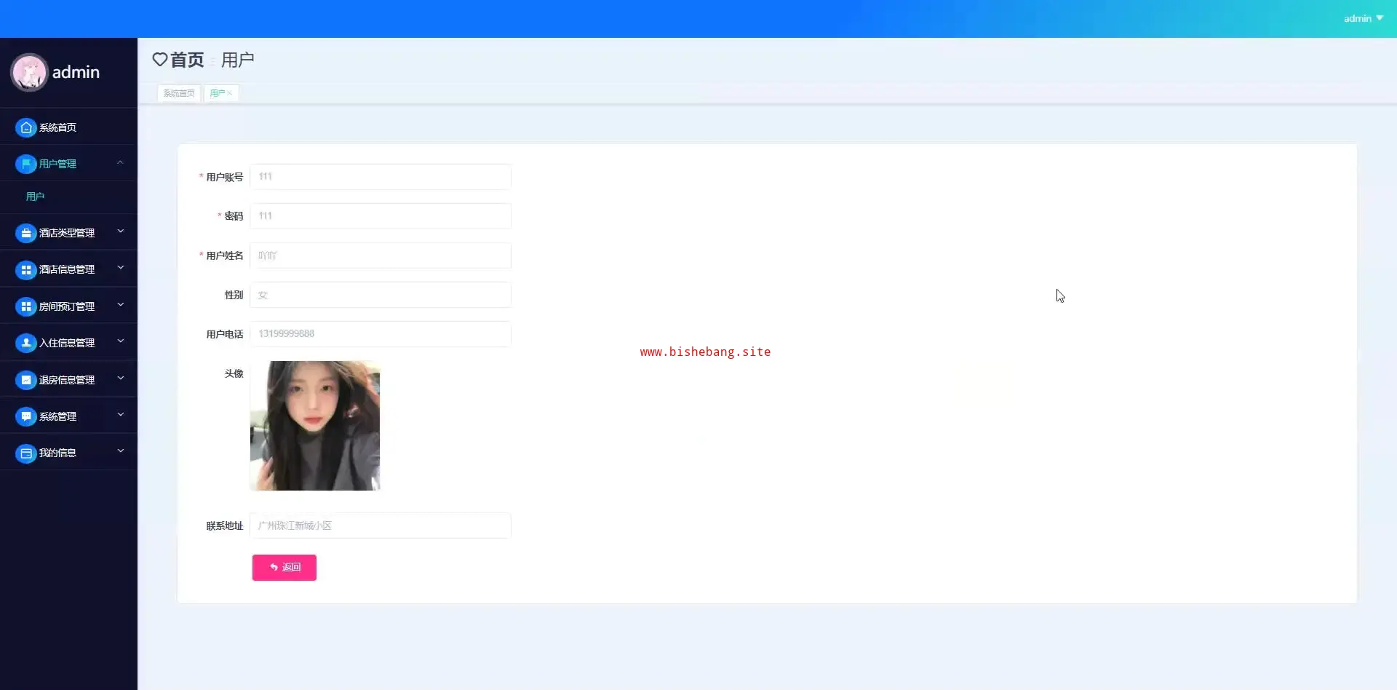Click the 酒店信息管理 menu label
The image size is (1397, 690).
(x=67, y=269)
